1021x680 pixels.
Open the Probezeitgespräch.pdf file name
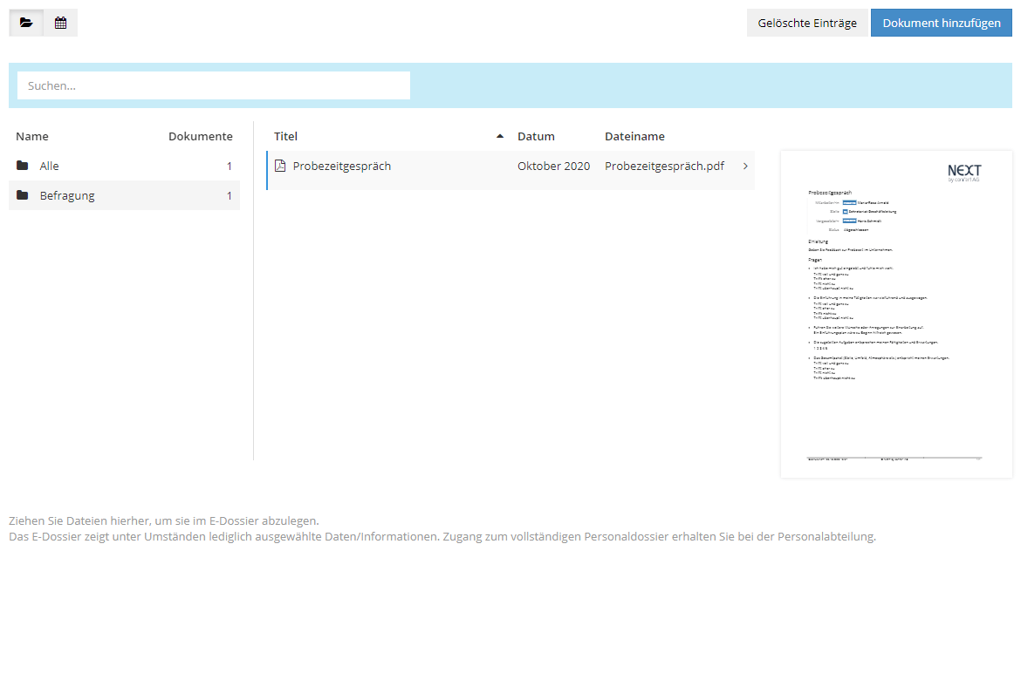(664, 166)
